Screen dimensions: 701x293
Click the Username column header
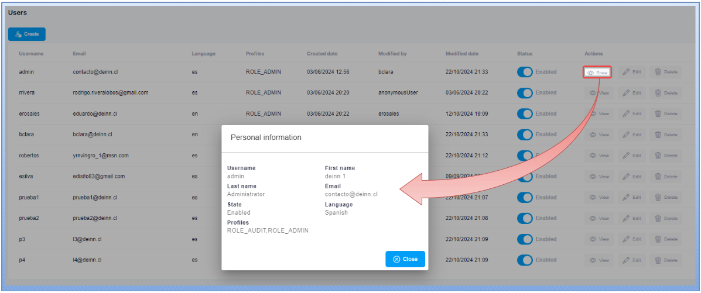pos(31,54)
